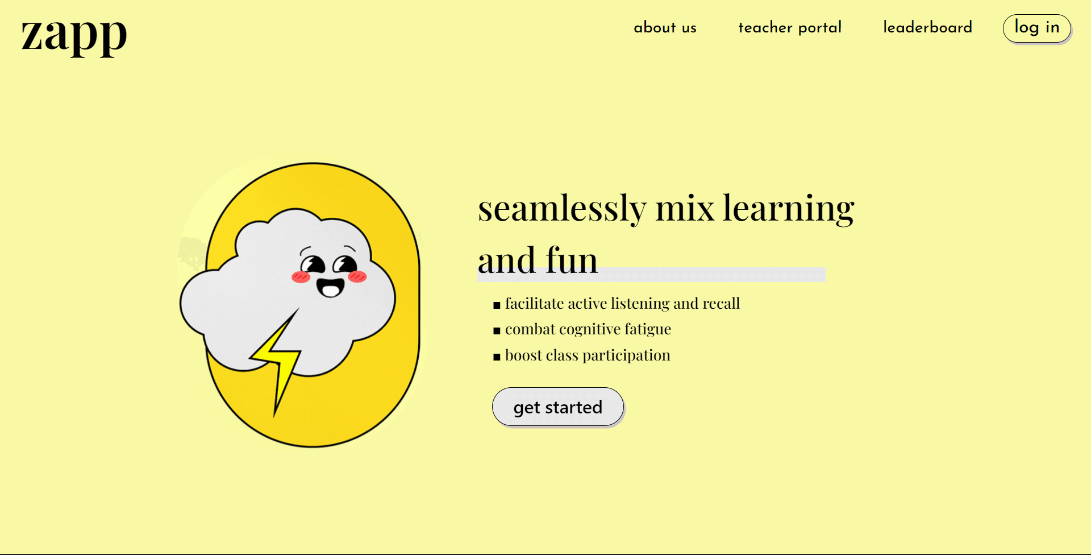Click the mascot's right pink cheek
This screenshot has width=1091, height=555.
tap(357, 277)
